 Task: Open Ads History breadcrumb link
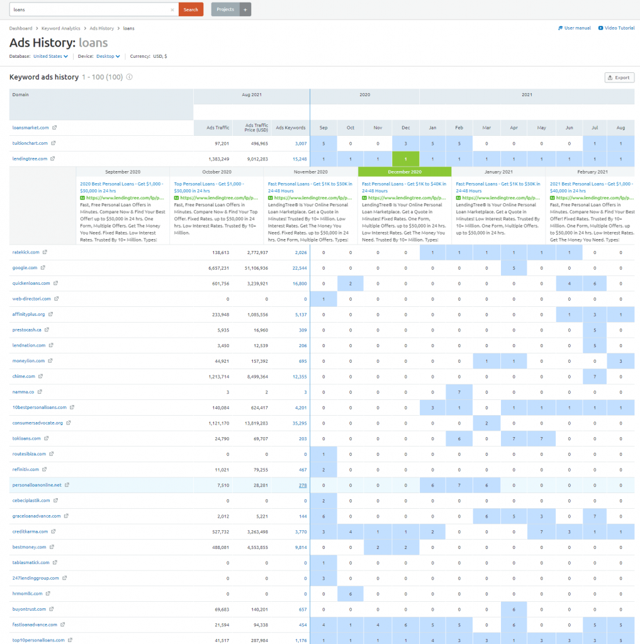tap(101, 28)
